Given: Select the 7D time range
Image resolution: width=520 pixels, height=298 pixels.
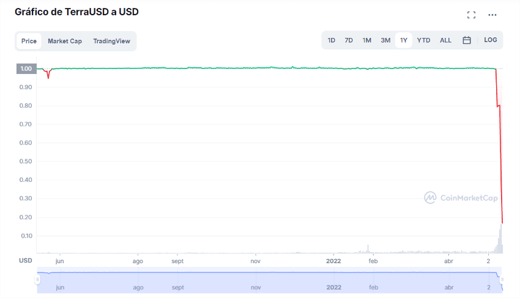Looking at the screenshot, I should 349,40.
